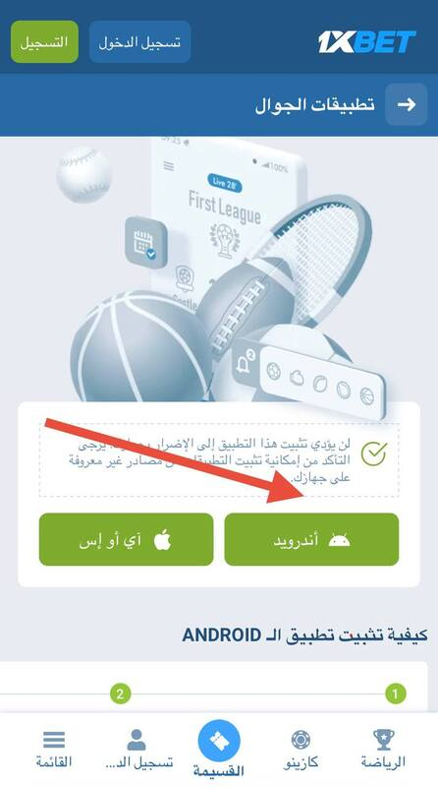Select step 1 in installation guide
Viewport: 438px width, 787px height.
pyautogui.click(x=395, y=695)
